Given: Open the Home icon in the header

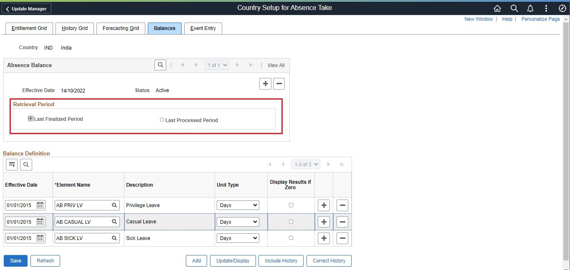Looking at the screenshot, I should (497, 8).
